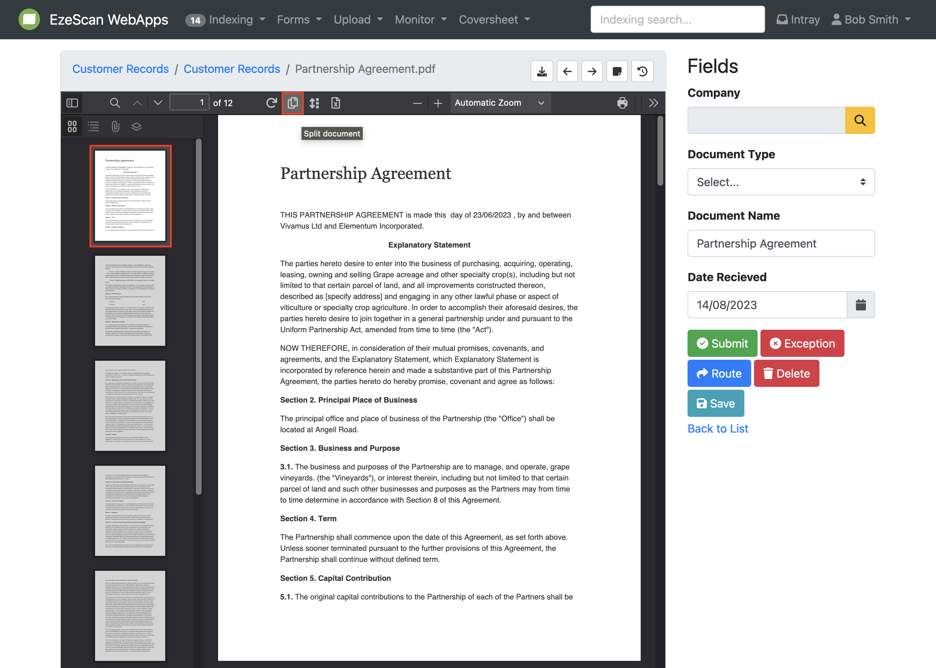Open the Indexing menu
Viewport: 936px width, 668px height.
[x=231, y=20]
